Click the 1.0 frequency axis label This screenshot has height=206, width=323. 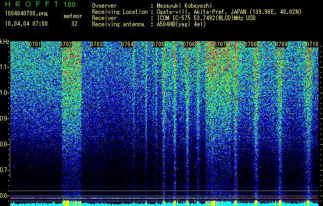4,93
